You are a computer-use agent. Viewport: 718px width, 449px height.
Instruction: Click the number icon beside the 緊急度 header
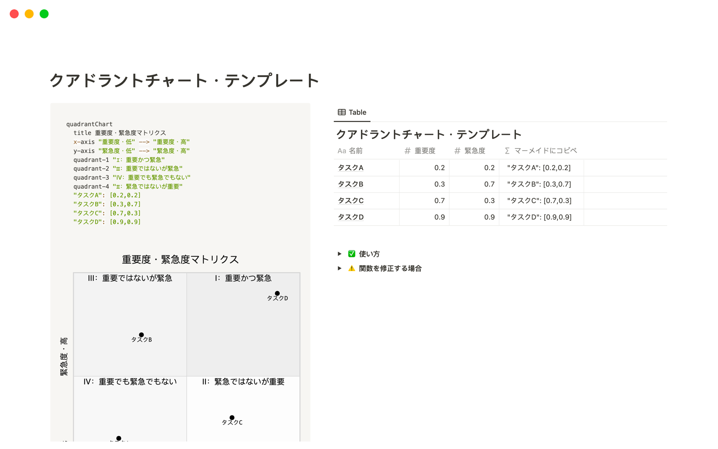click(457, 151)
